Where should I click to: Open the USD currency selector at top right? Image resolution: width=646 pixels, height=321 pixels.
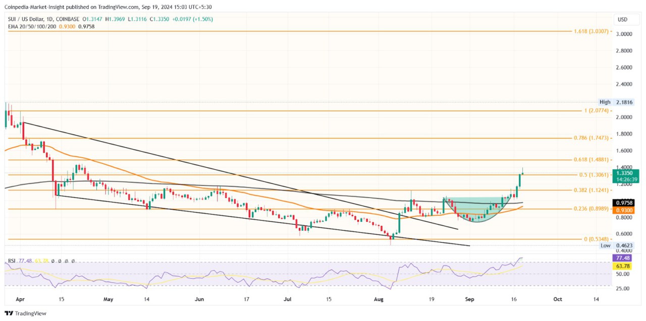point(626,19)
